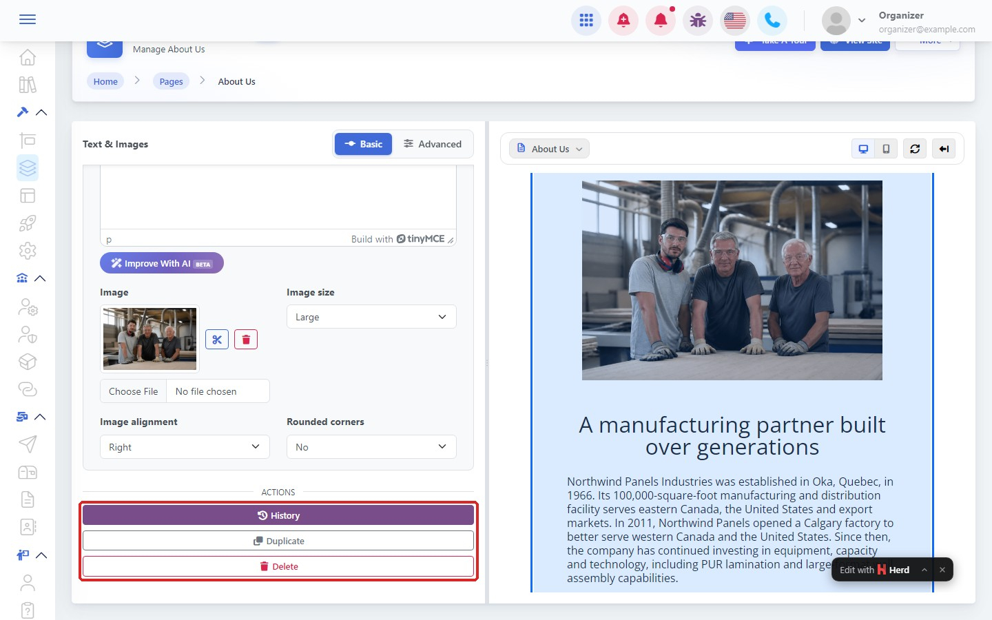Click the Duplicate button
Screen dimensions: 992x620
(x=278, y=541)
